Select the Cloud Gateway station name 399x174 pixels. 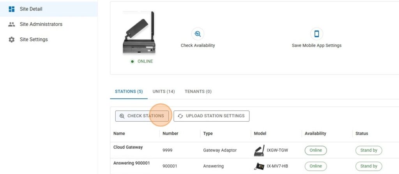coord(128,147)
